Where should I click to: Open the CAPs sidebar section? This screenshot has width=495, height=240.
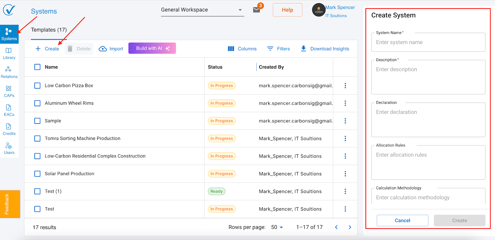point(9,91)
